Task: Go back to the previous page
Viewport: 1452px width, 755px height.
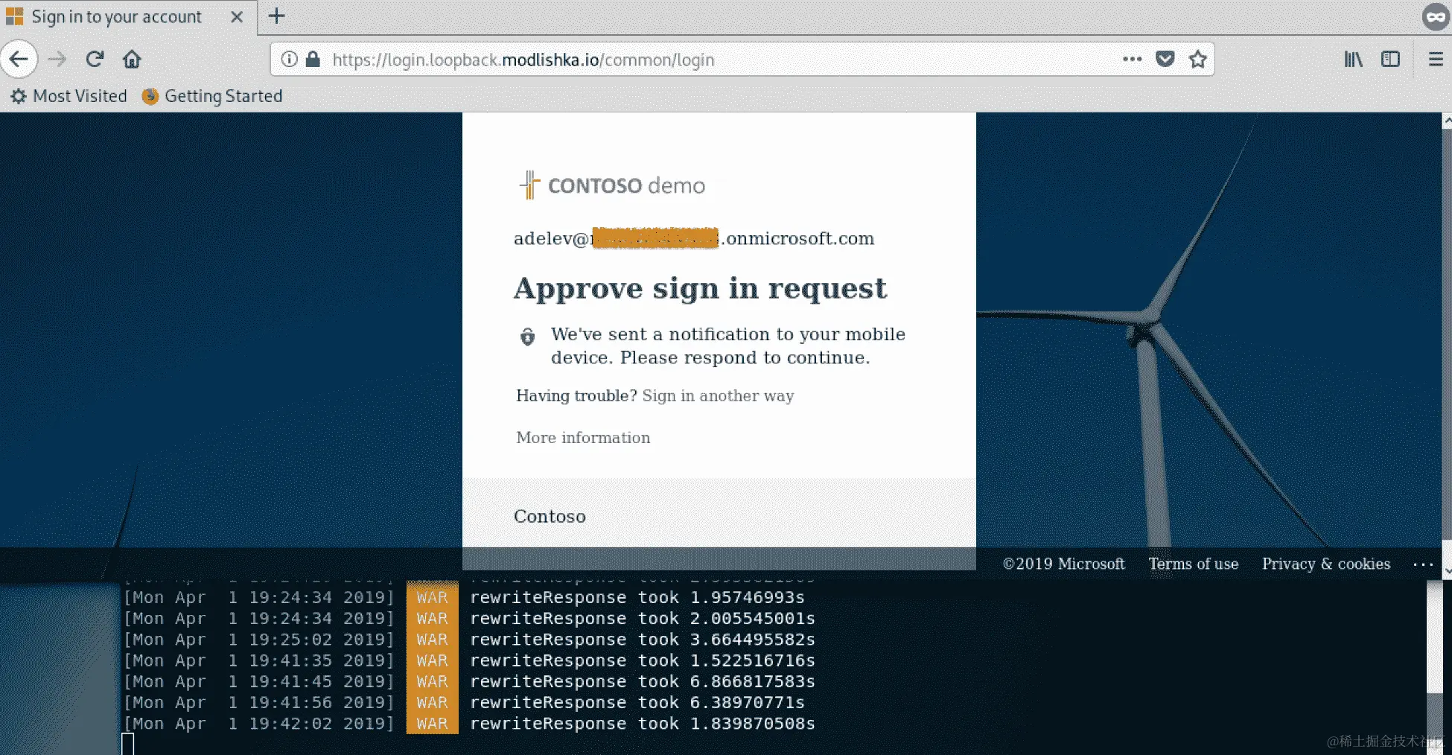Action: (x=19, y=59)
